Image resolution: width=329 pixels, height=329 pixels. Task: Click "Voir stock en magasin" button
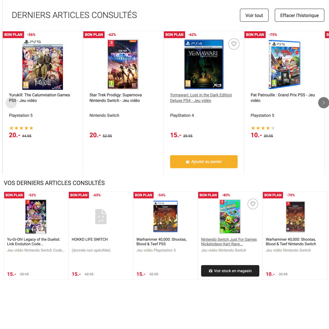[230, 271]
